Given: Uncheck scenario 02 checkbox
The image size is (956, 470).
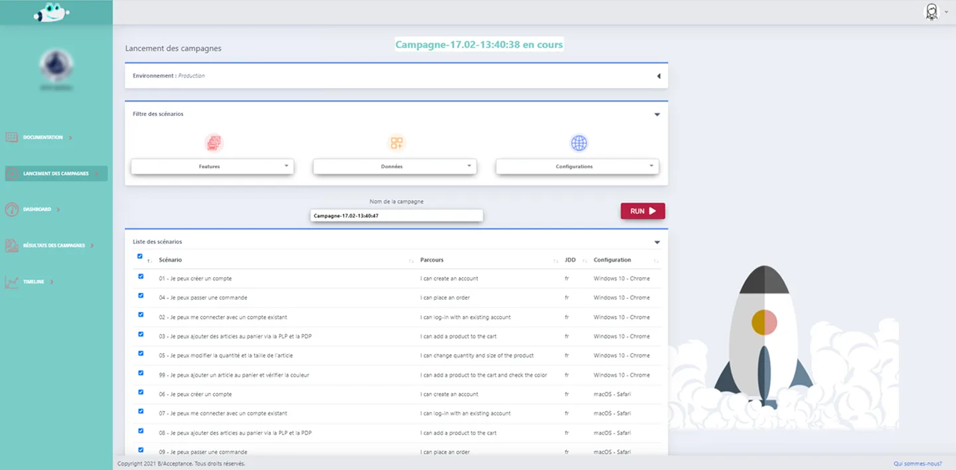Looking at the screenshot, I should [x=141, y=314].
